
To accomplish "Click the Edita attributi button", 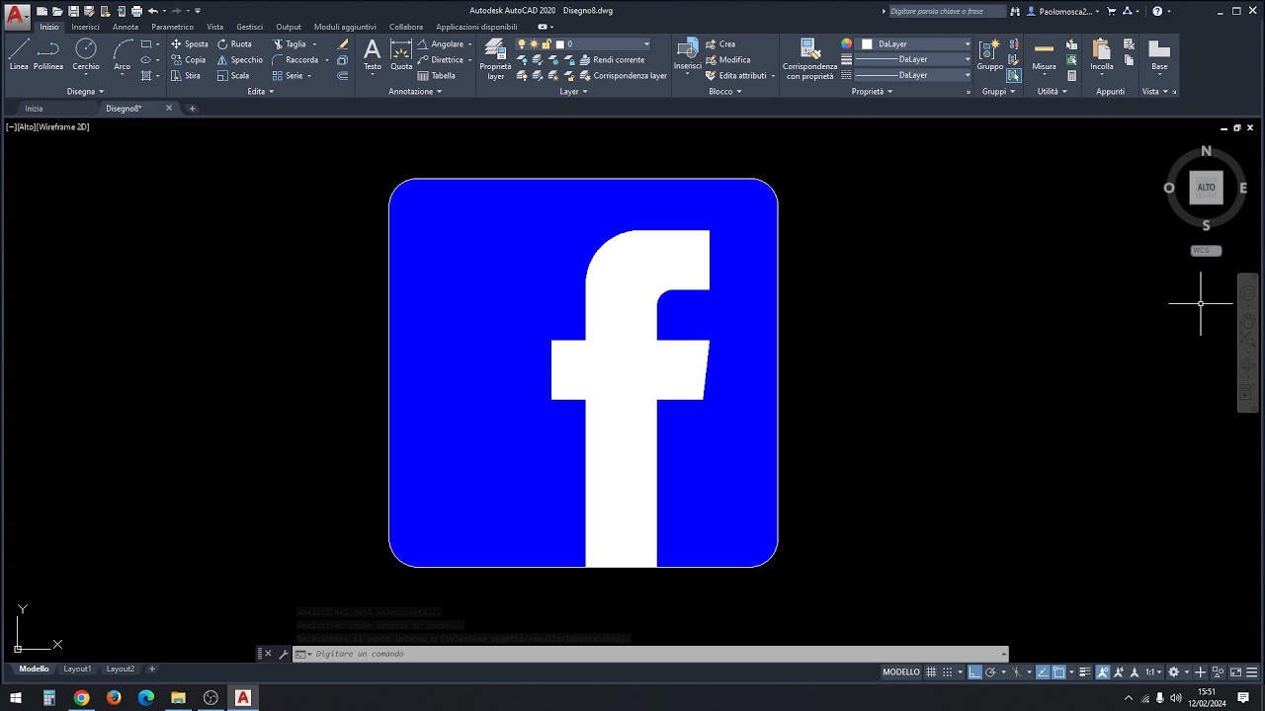I will [736, 76].
